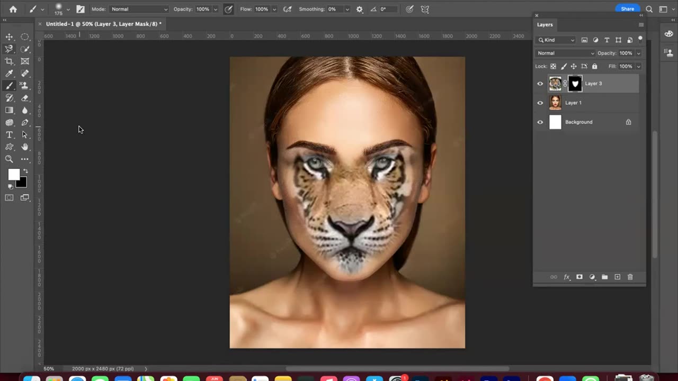
Task: Select the Brush tool in toolbox
Action: (9, 86)
